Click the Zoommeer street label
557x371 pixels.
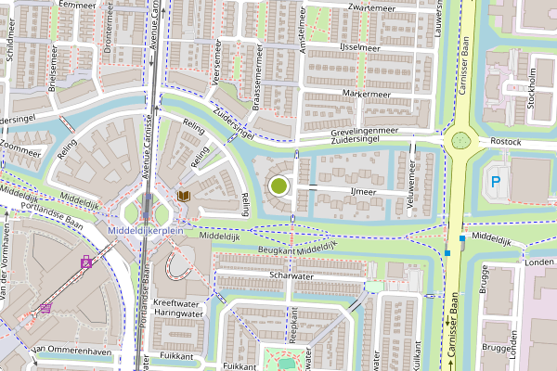(20, 148)
